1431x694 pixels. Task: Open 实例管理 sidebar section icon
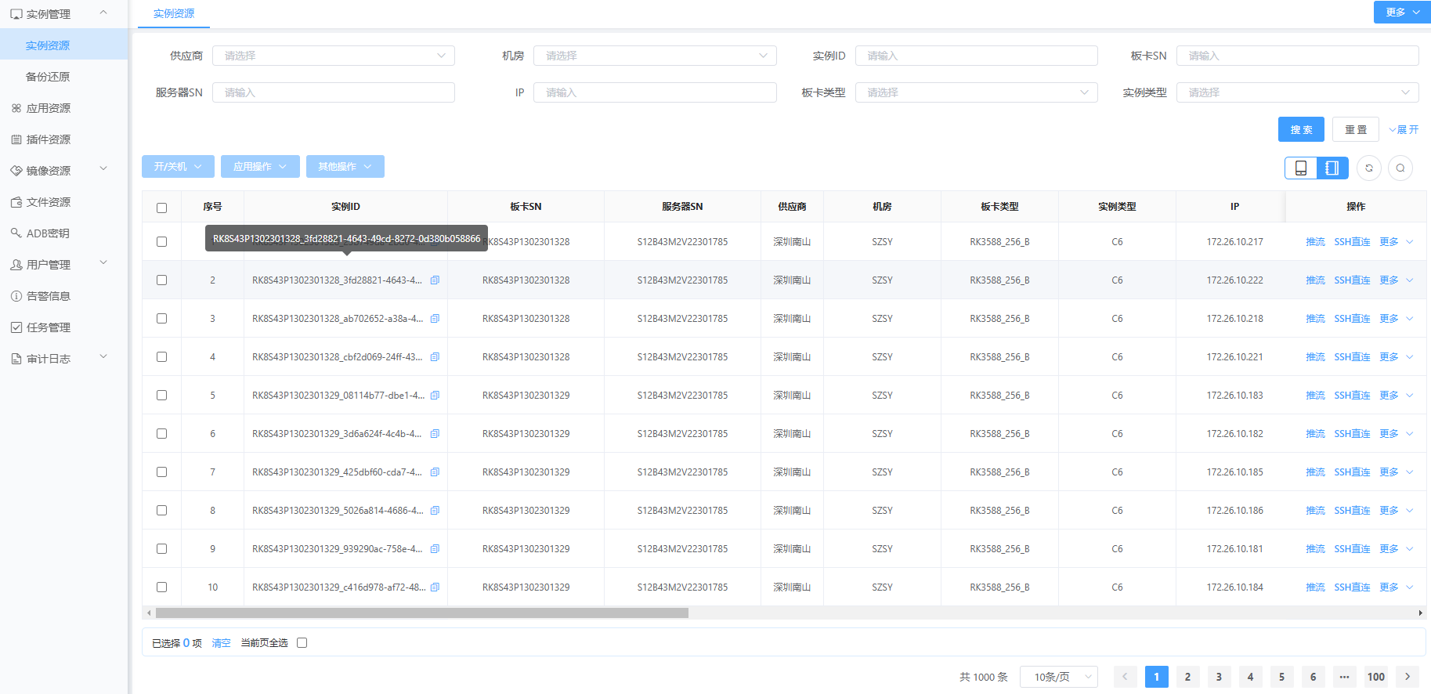click(x=16, y=14)
